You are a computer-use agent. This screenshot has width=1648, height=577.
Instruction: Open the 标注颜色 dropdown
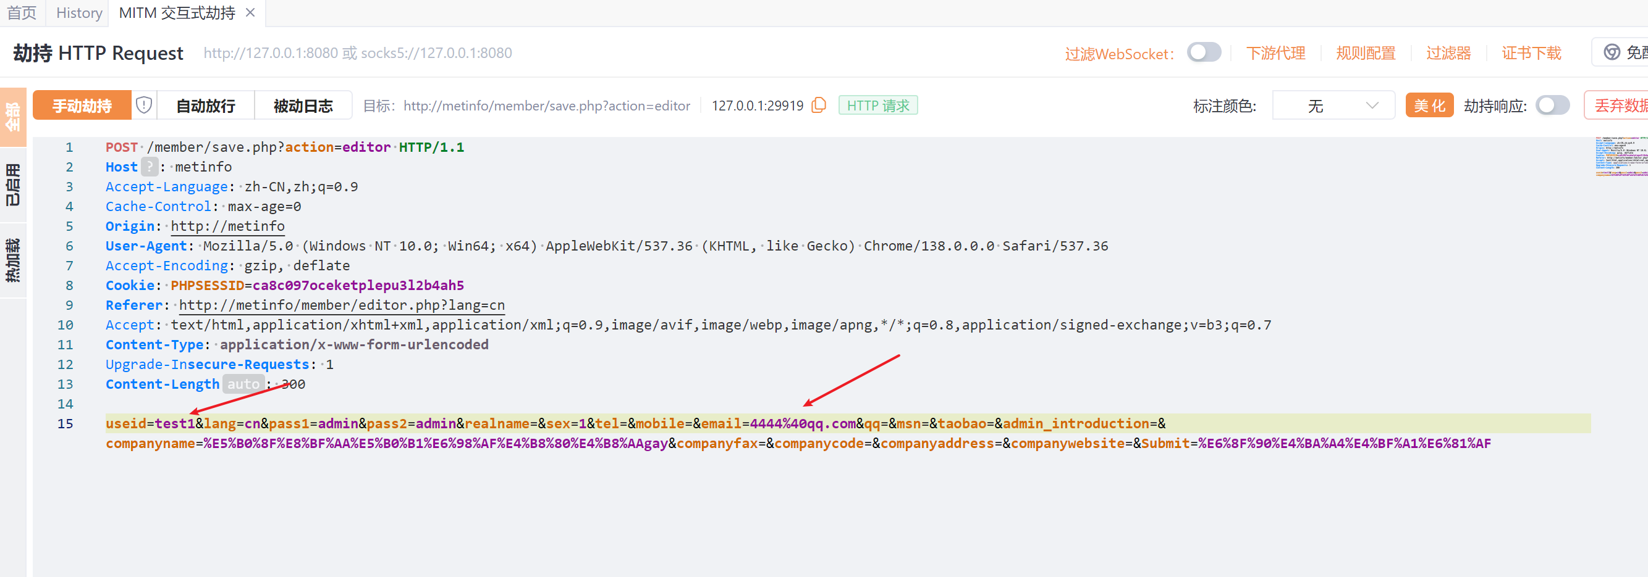tap(1333, 106)
